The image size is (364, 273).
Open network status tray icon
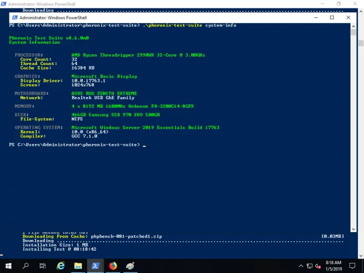(310, 266)
